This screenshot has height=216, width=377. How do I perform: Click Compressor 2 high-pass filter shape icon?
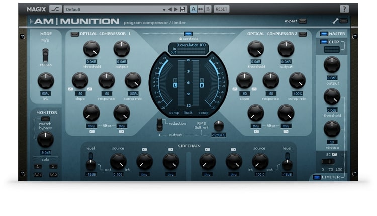[x=256, y=132]
